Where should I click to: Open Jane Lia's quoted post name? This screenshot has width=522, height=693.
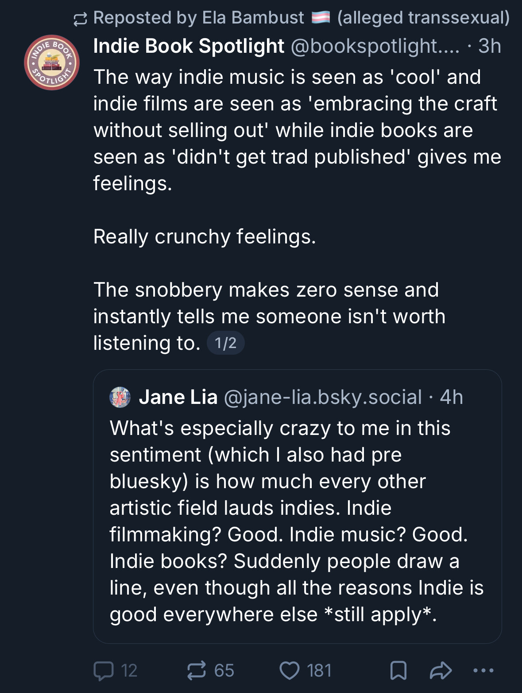click(x=178, y=397)
